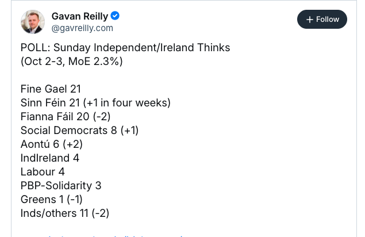
Task: Select the 'PBP-Solidarity 3' line
Action: pyautogui.click(x=61, y=186)
